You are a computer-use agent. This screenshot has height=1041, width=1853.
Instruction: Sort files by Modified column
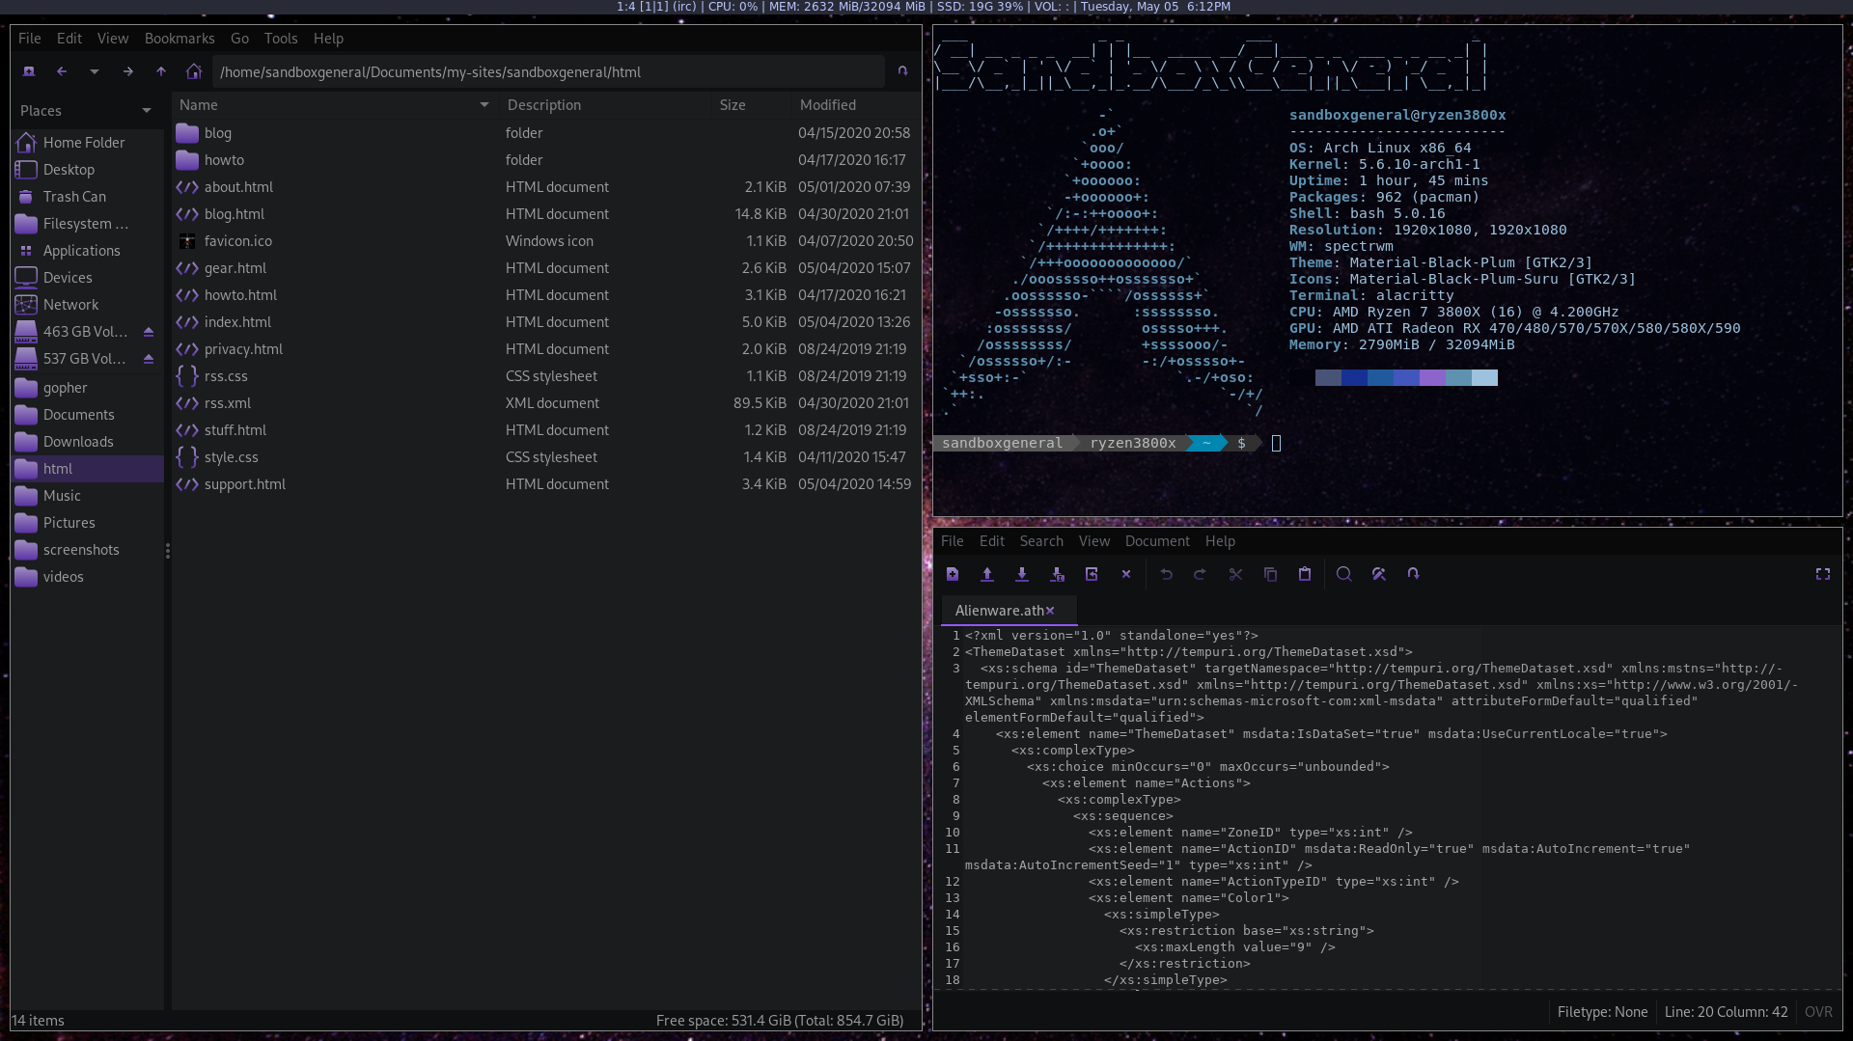point(855,105)
